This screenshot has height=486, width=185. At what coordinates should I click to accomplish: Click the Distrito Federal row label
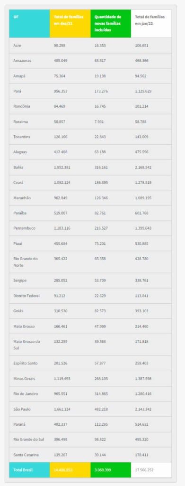coord(26,296)
